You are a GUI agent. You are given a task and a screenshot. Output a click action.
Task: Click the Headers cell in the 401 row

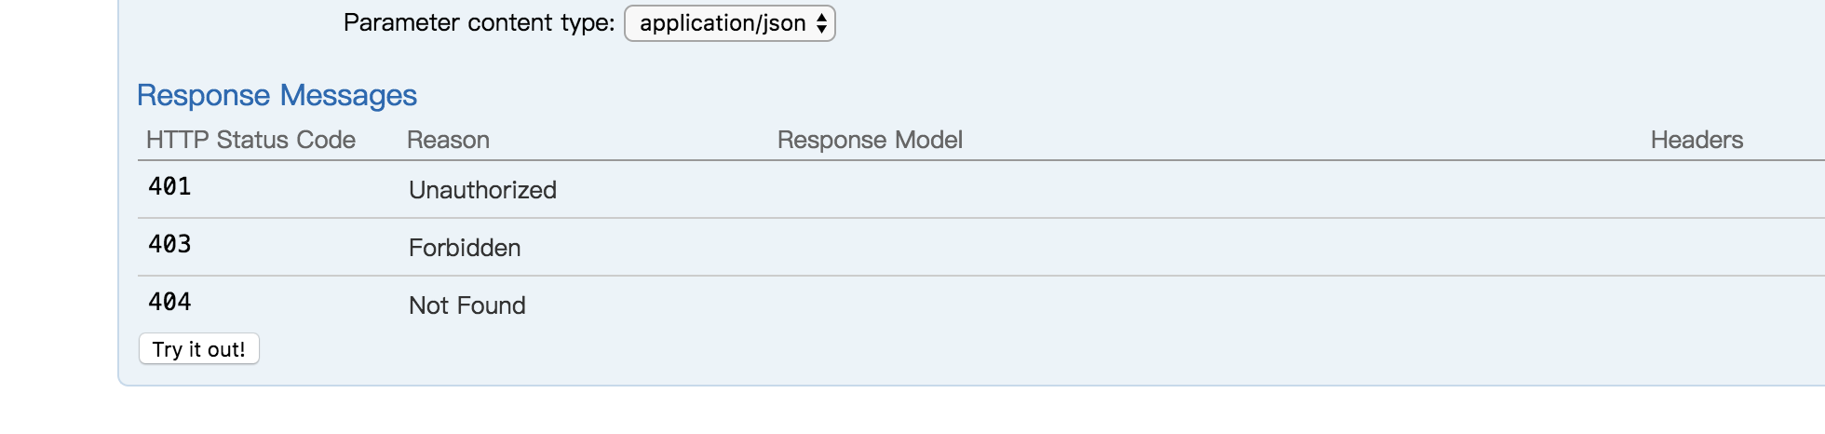coord(1734,190)
